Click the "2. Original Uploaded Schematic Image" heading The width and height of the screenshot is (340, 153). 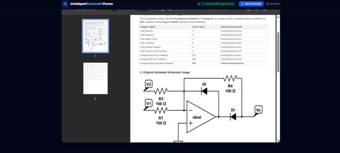coord(165,72)
